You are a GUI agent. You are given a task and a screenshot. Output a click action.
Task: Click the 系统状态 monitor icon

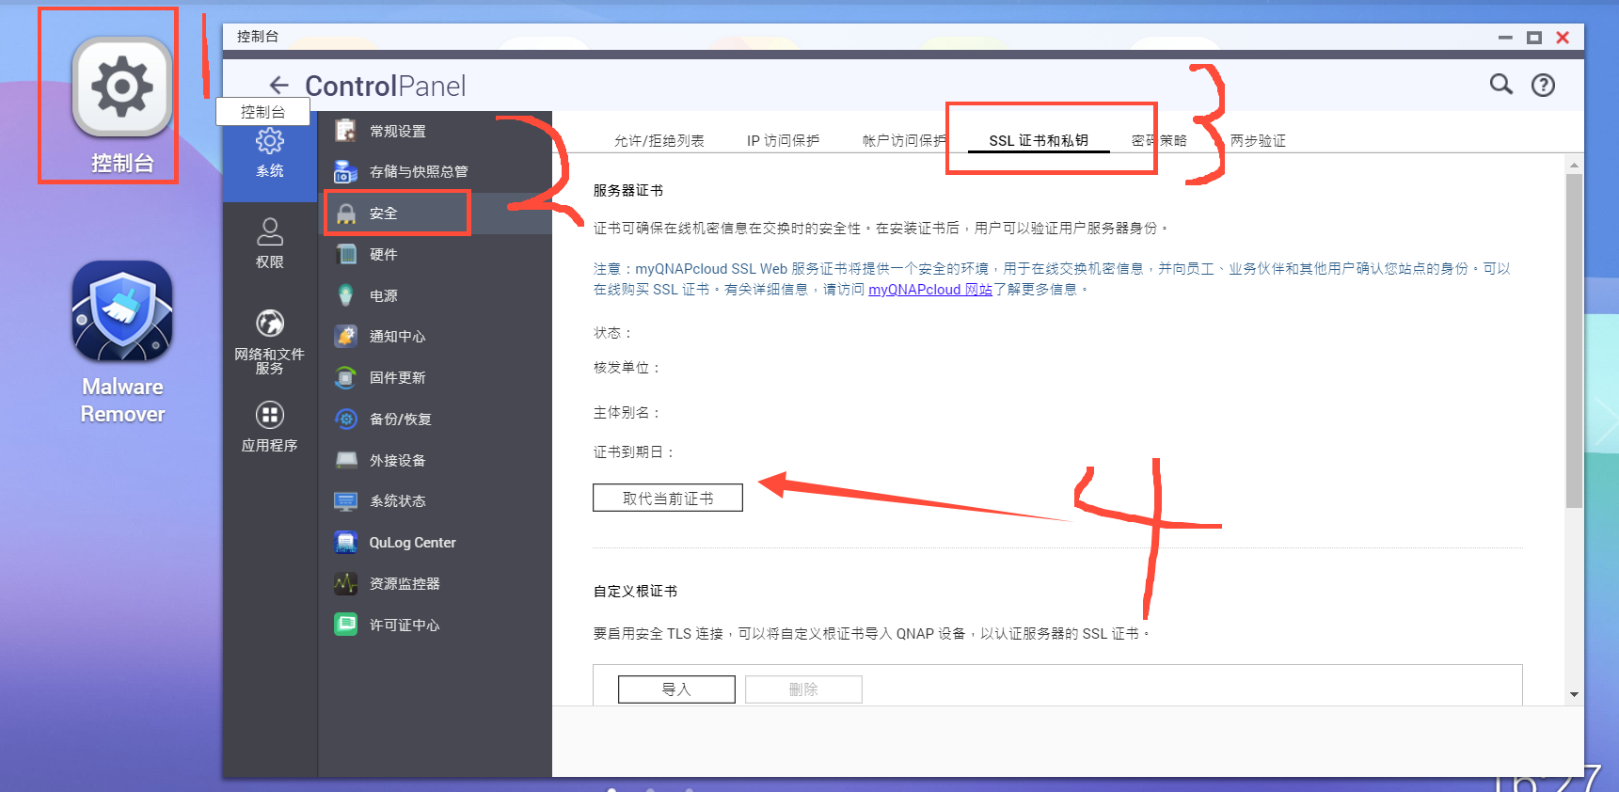pyautogui.click(x=346, y=501)
